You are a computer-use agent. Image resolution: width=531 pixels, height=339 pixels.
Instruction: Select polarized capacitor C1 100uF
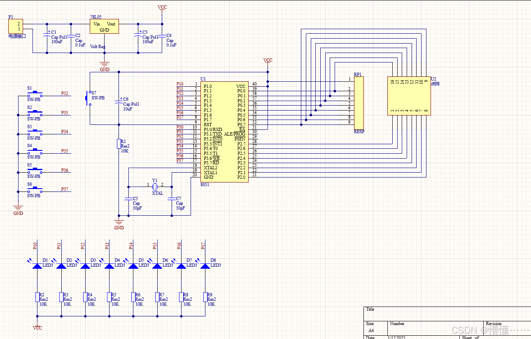(x=47, y=36)
